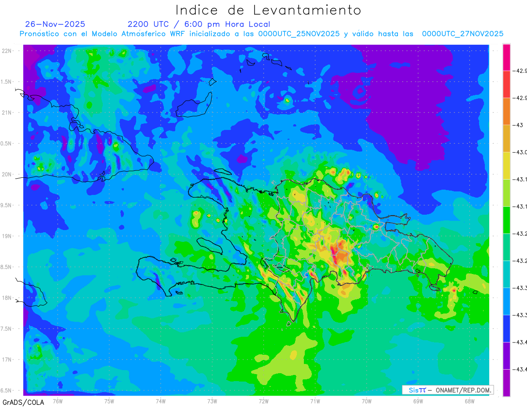This screenshot has width=527, height=407.
Task: Pick the turquoise legend swatch
Action: pyautogui.click(x=506, y=274)
